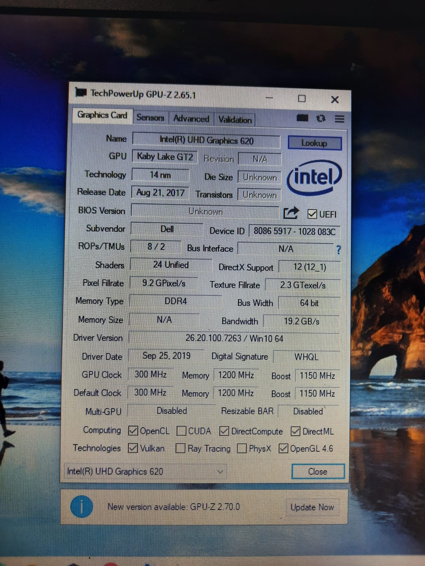Switch to the Validation tab
Image resolution: width=425 pixels, height=566 pixels.
tap(235, 120)
